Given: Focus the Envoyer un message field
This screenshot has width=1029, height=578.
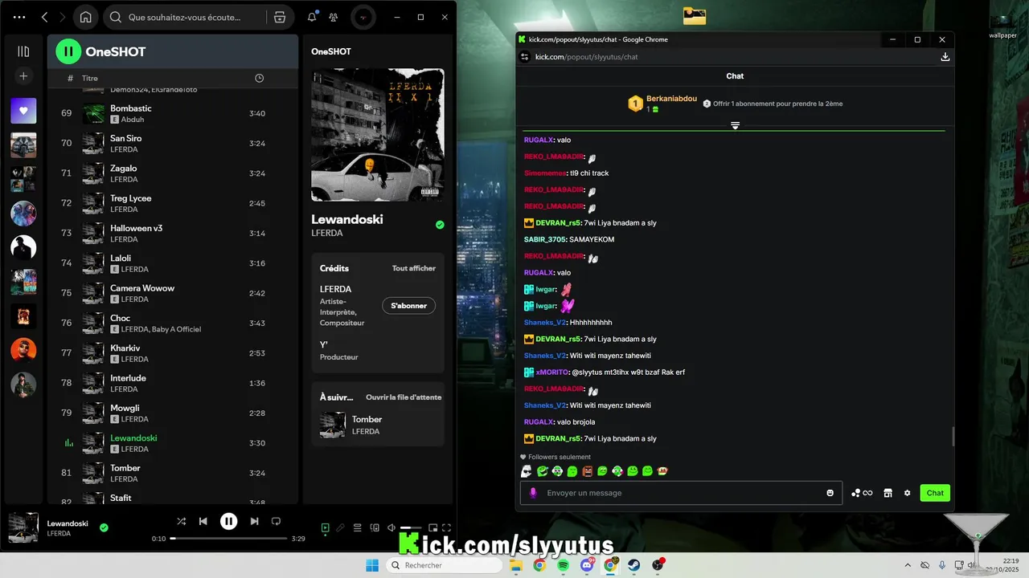Looking at the screenshot, I should [x=682, y=493].
